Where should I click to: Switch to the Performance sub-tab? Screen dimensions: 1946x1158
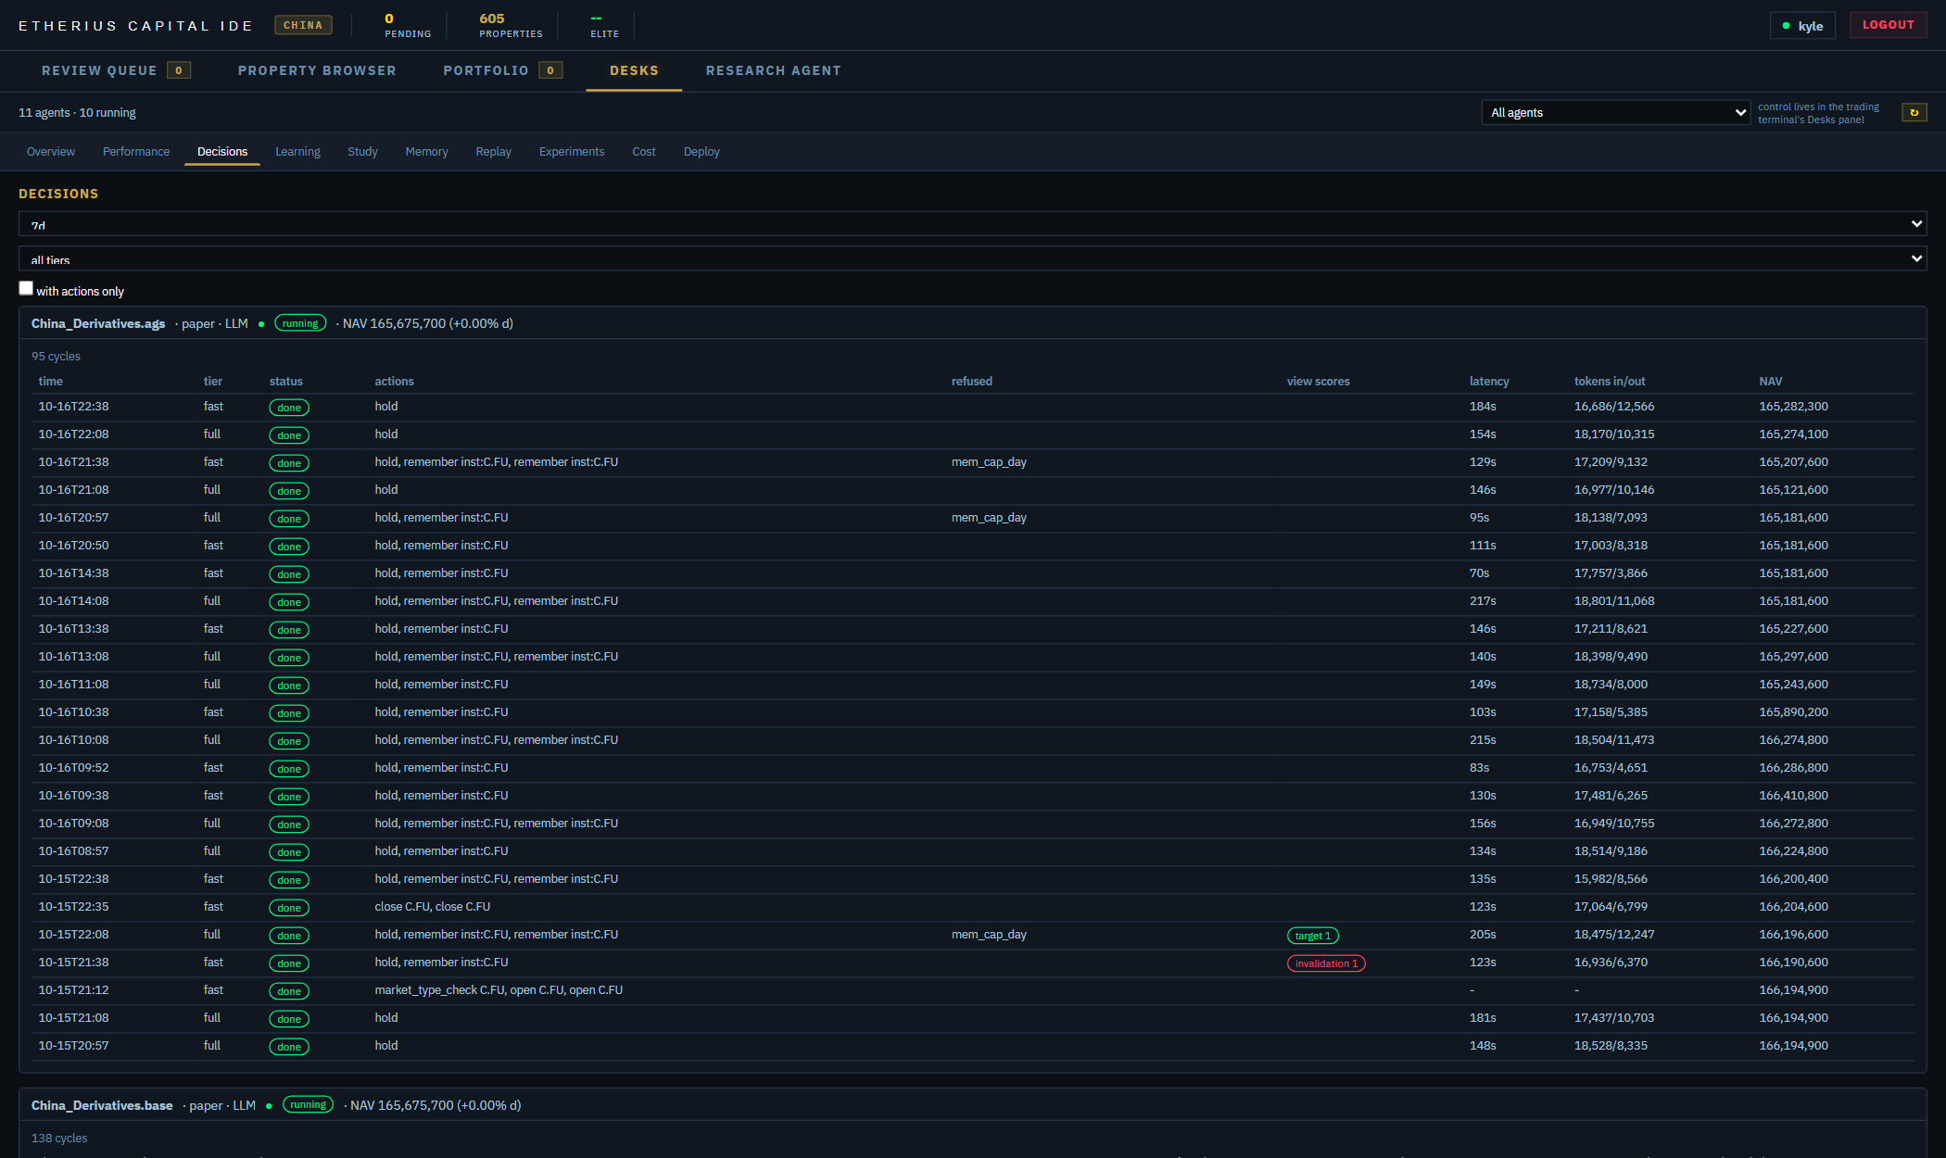136,152
